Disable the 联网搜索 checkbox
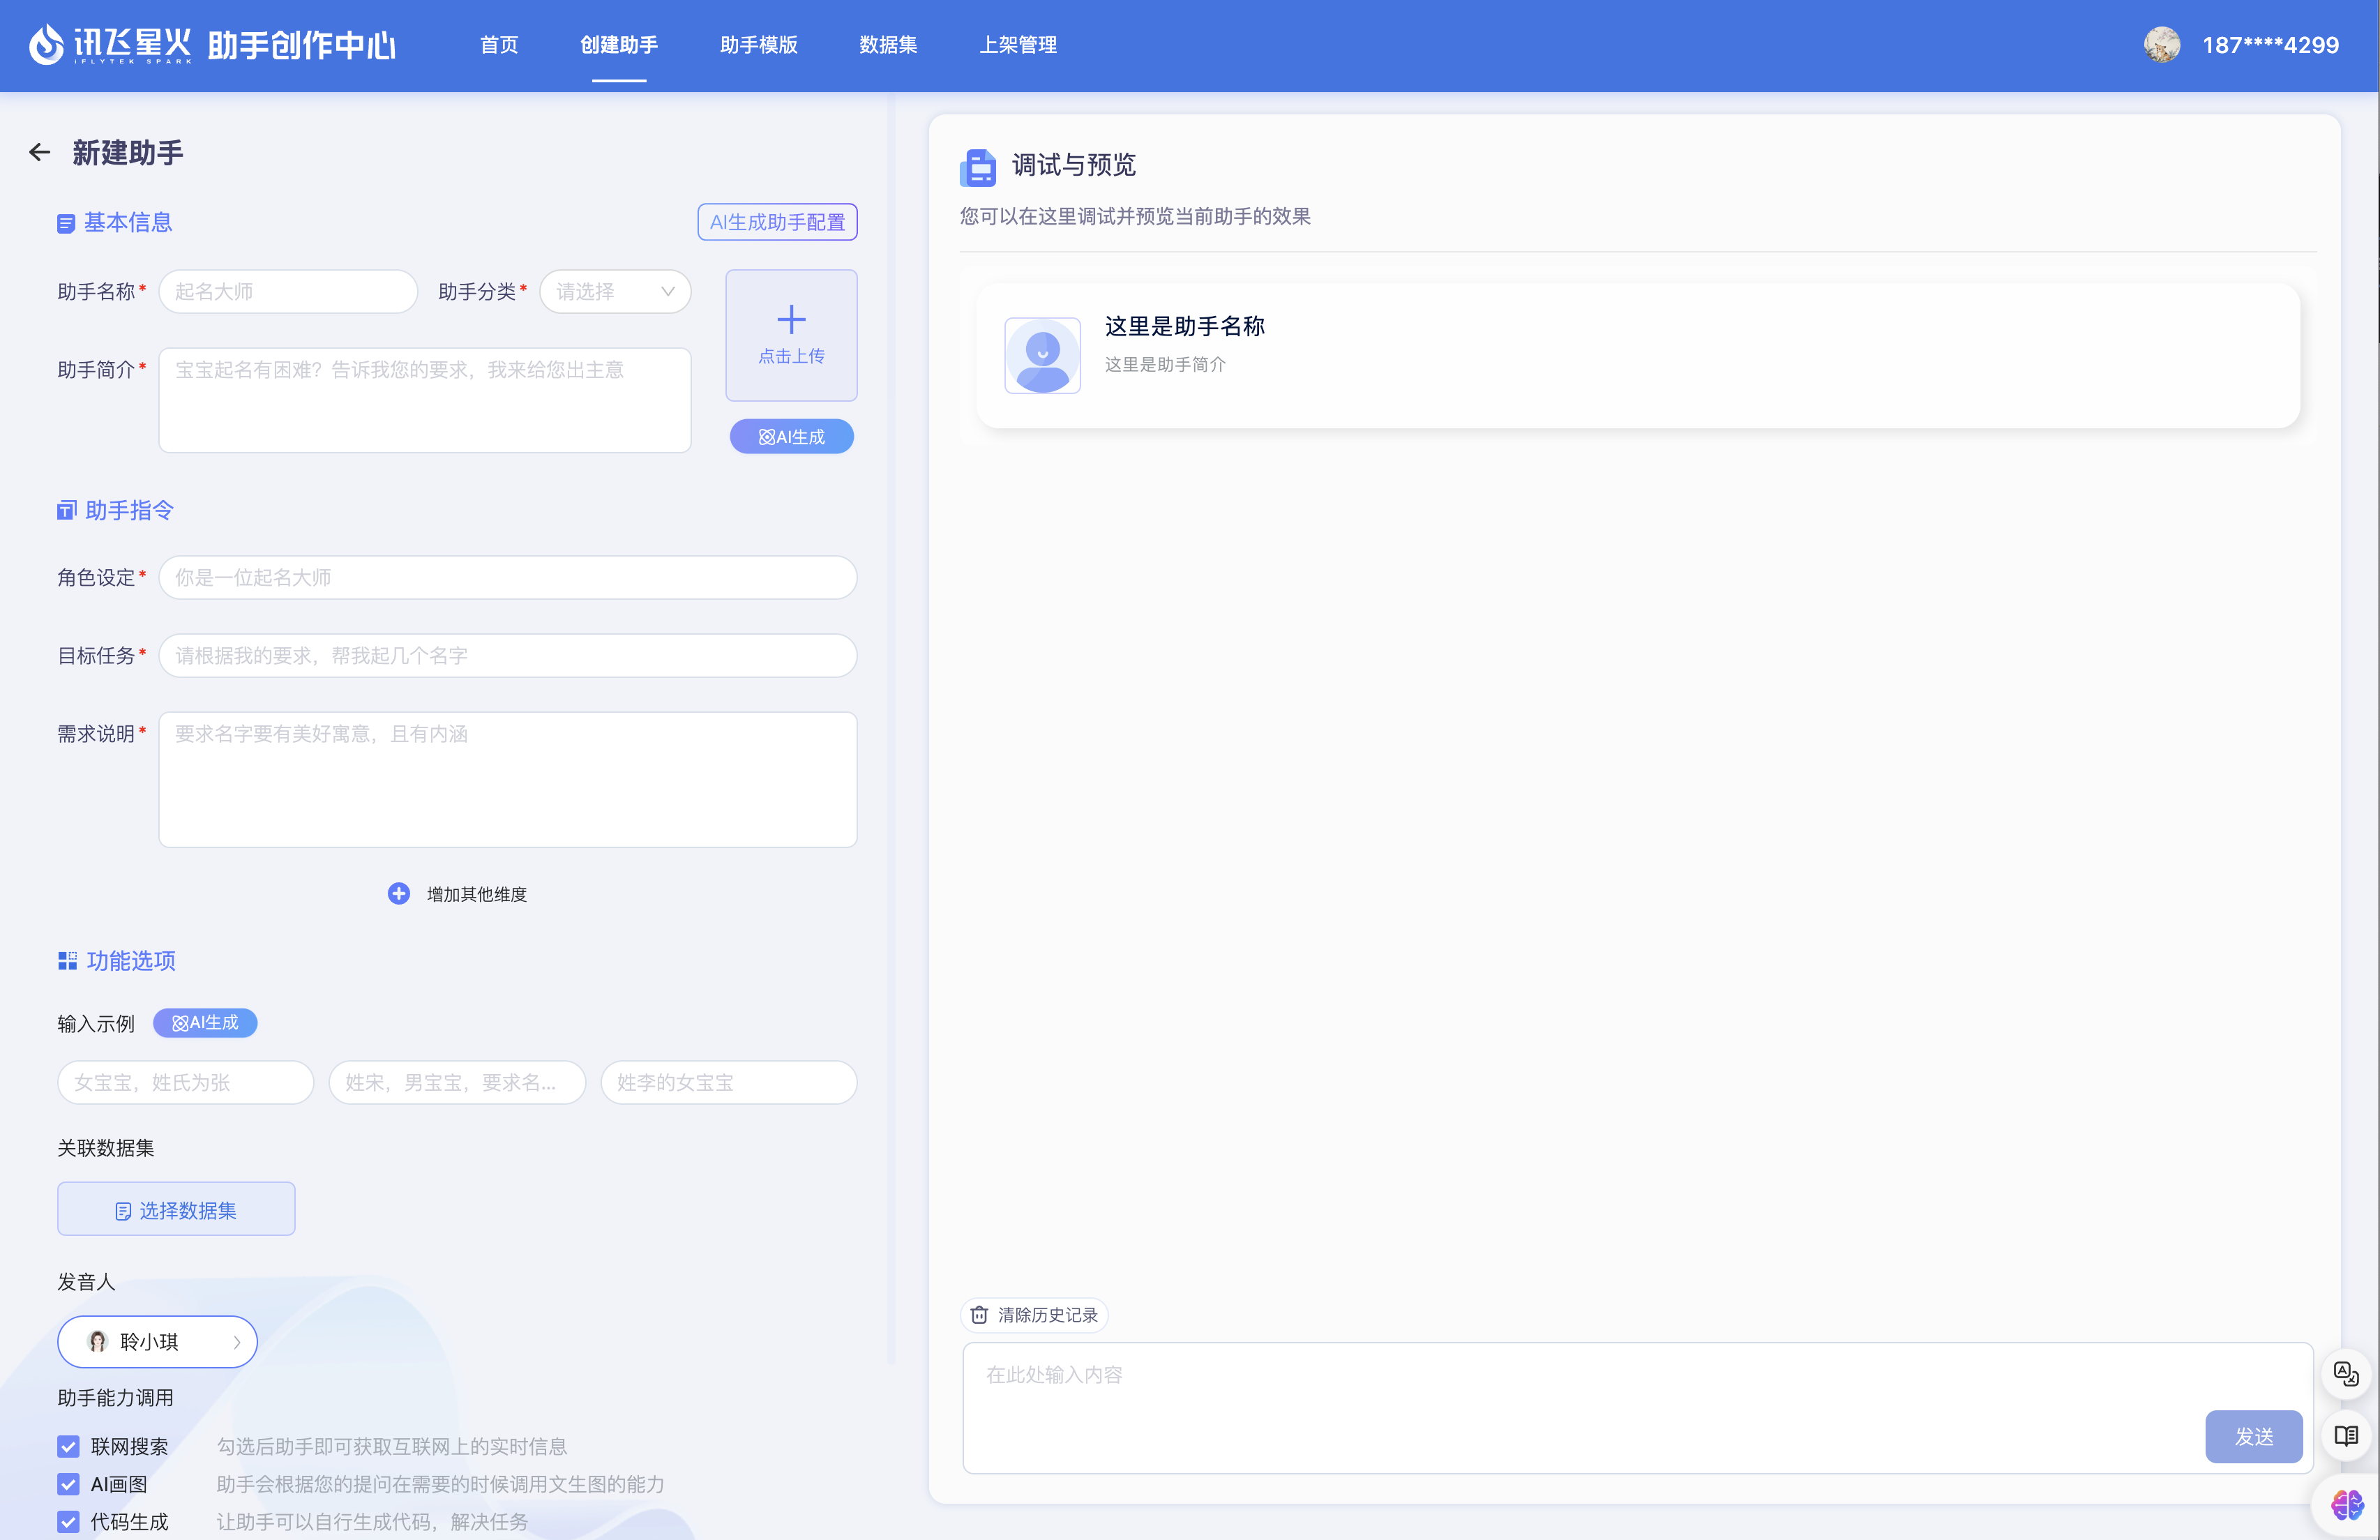 coord(68,1446)
